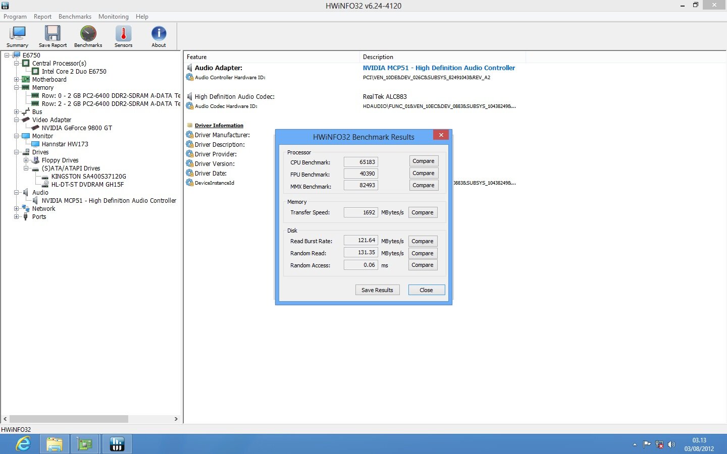This screenshot has height=454, width=727.
Task: Open Internet Explorer from the taskbar
Action: click(23, 444)
